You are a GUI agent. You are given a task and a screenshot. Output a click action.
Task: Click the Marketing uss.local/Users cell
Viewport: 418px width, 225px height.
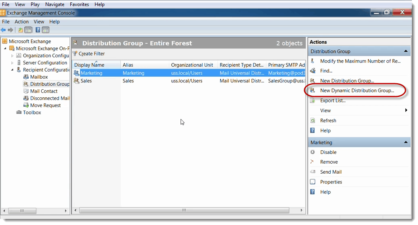[187, 73]
